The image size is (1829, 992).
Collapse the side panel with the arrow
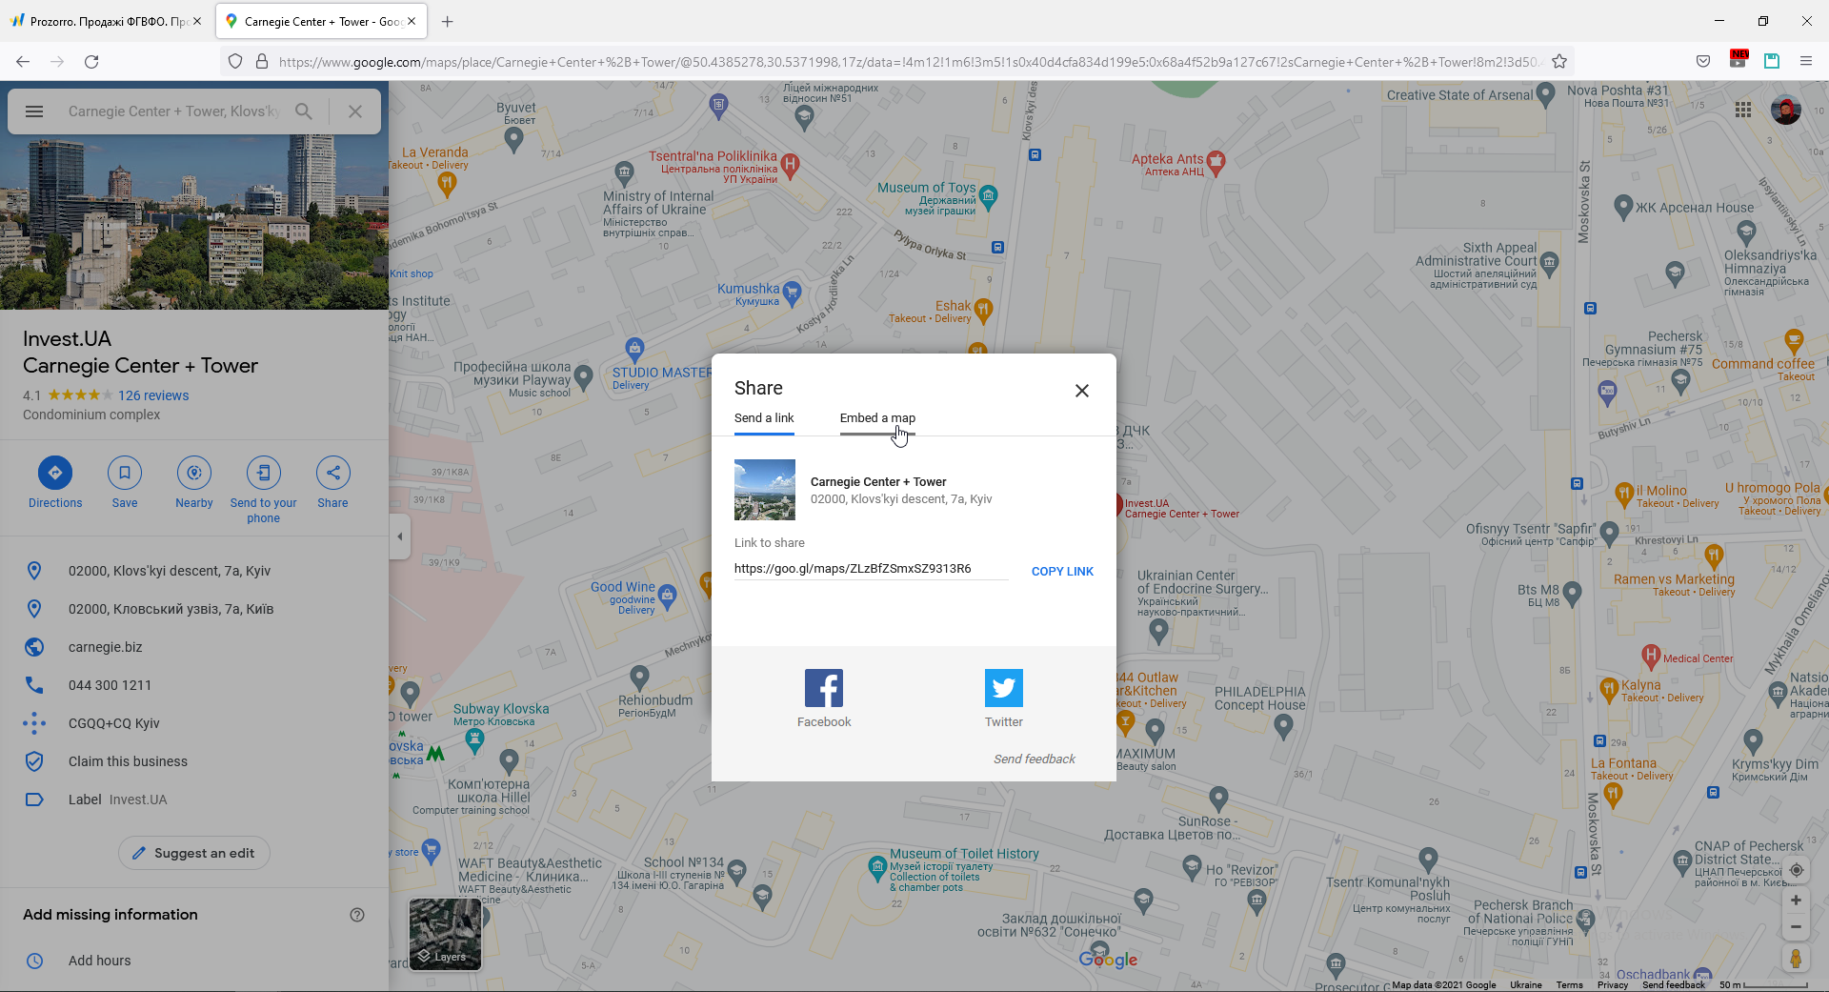400,536
